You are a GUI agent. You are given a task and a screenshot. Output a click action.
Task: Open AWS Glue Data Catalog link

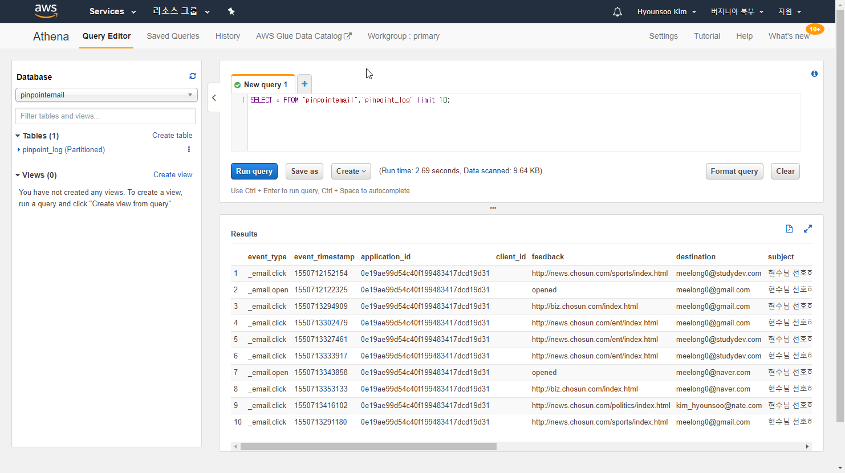point(304,36)
